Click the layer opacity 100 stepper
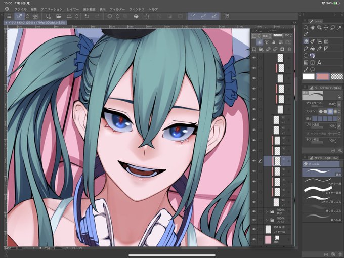The width and height of the screenshot is (344, 258). 291,35
